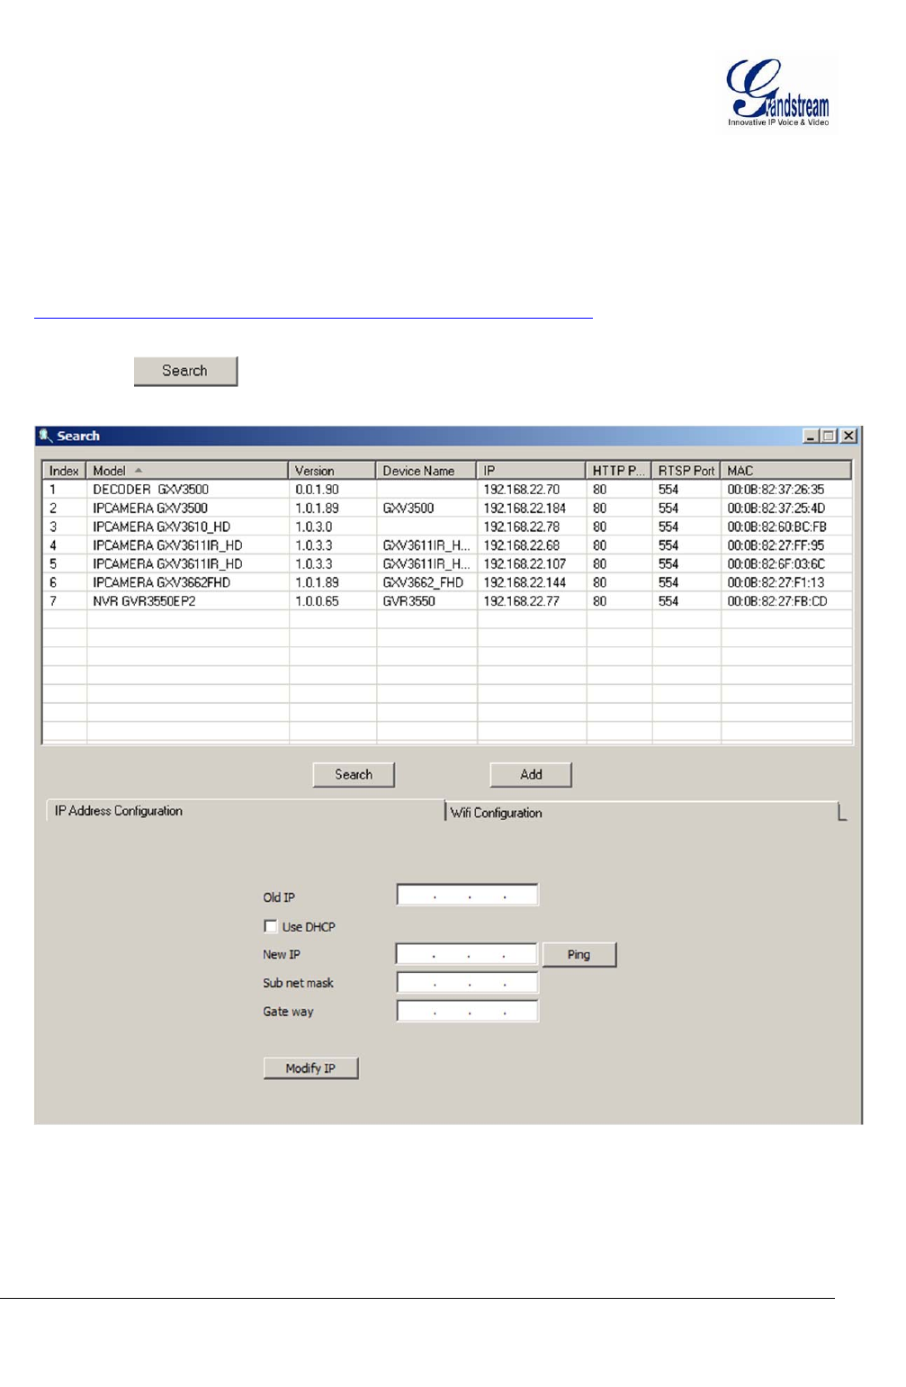Click MAC address 00:0B:82:27:FF:95

[x=776, y=545]
